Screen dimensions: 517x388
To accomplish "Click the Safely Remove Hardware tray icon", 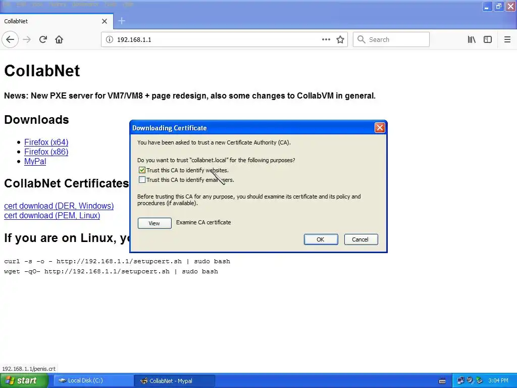I will 480,381.
